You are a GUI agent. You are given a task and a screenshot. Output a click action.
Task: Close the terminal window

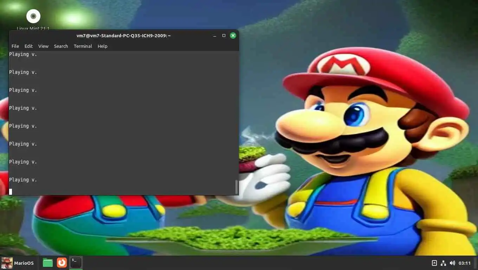[x=233, y=36]
